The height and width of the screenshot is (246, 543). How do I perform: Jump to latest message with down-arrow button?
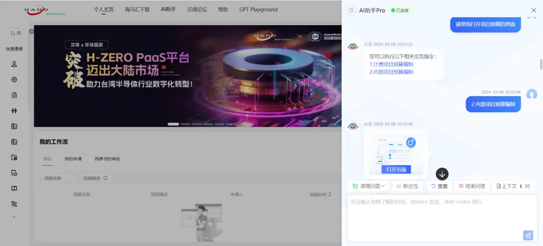(x=442, y=174)
